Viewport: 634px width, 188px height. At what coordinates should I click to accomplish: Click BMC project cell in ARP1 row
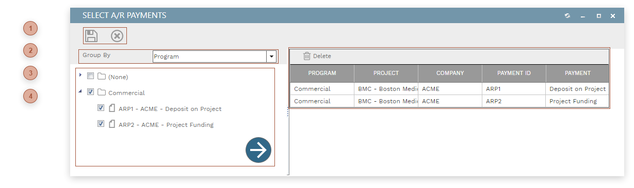point(386,89)
